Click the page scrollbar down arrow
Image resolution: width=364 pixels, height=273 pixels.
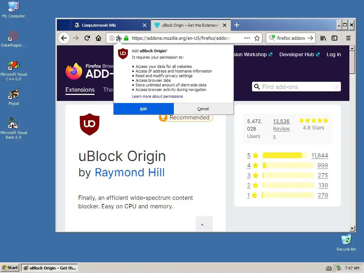[352, 229]
